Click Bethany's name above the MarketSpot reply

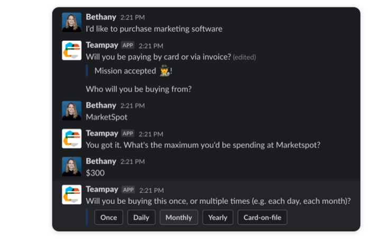pyautogui.click(x=101, y=105)
